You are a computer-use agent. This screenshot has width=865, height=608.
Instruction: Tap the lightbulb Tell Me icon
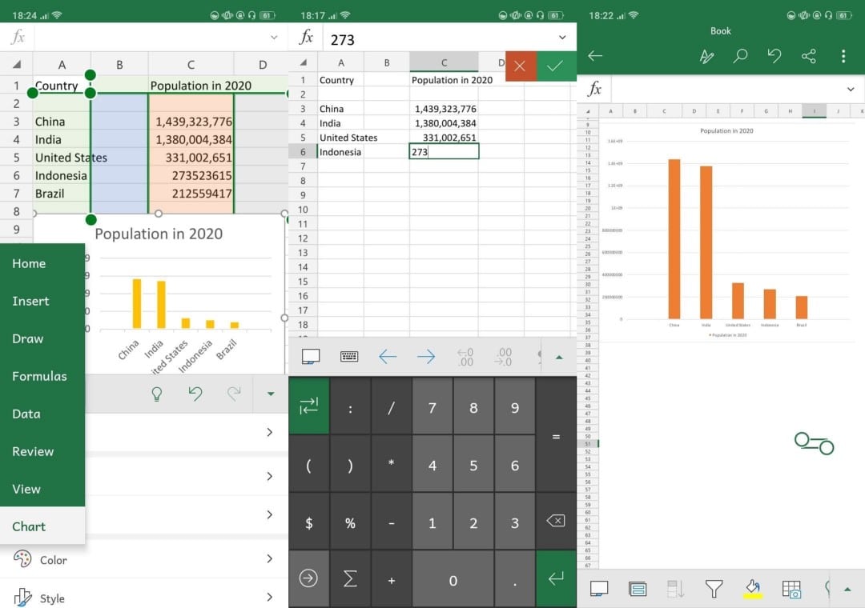(x=157, y=394)
